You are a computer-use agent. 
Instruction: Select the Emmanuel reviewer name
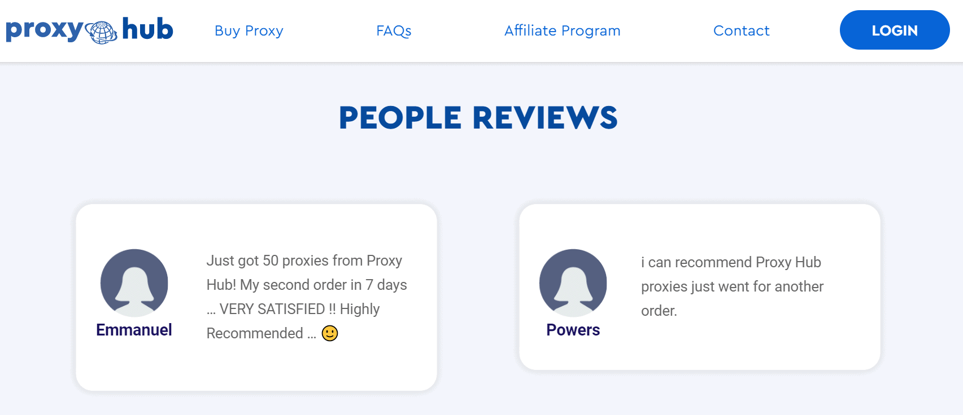point(134,330)
